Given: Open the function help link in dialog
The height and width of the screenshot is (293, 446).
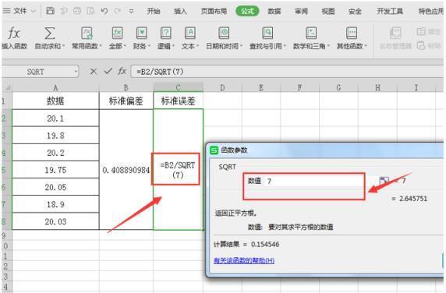Looking at the screenshot, I should click(244, 260).
